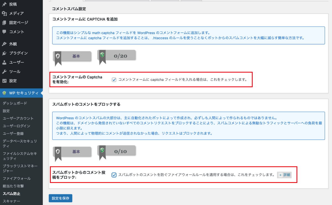Click the 設定を保存 save button
Viewport: 332px width, 205px height.
point(60,198)
